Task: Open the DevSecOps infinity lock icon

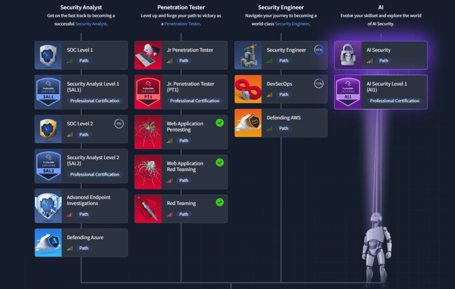Action: coord(248,89)
